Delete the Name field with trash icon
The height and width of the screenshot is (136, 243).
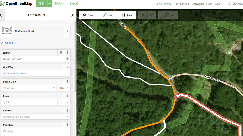(x=61, y=53)
